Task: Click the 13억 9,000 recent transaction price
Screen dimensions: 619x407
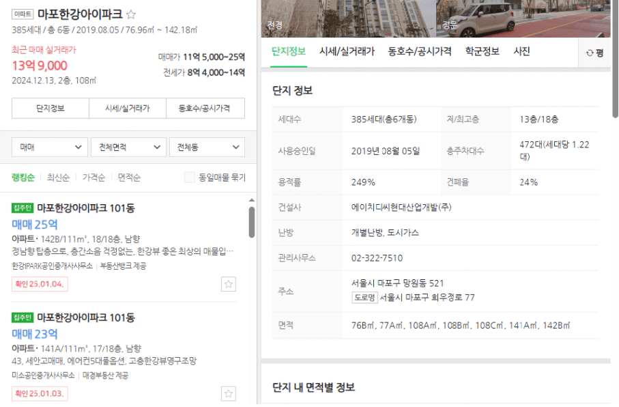Action: coord(40,66)
